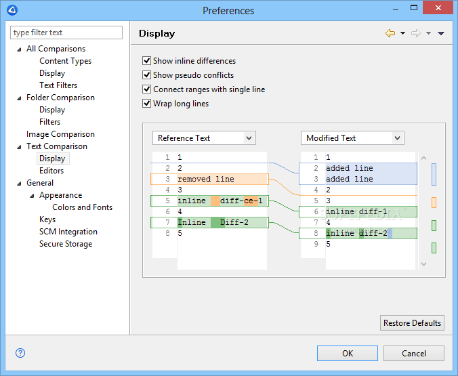The width and height of the screenshot is (458, 376).
Task: Collapse the Text Comparison tree node
Action: tap(19, 147)
